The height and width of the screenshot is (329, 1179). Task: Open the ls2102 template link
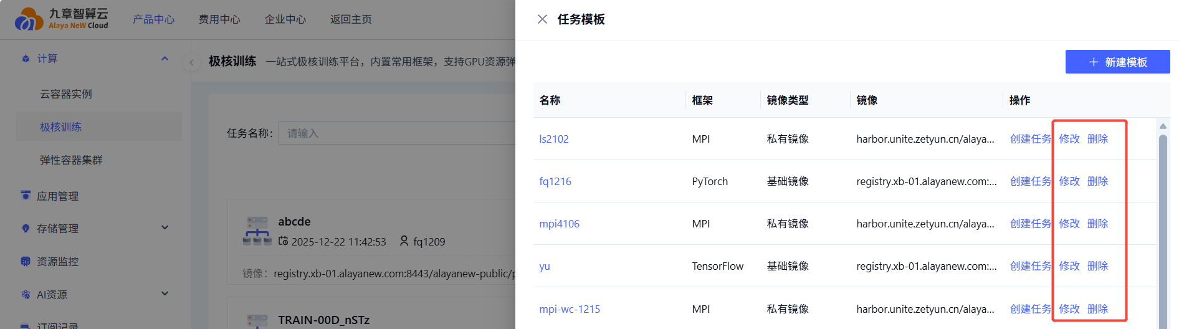pos(554,139)
